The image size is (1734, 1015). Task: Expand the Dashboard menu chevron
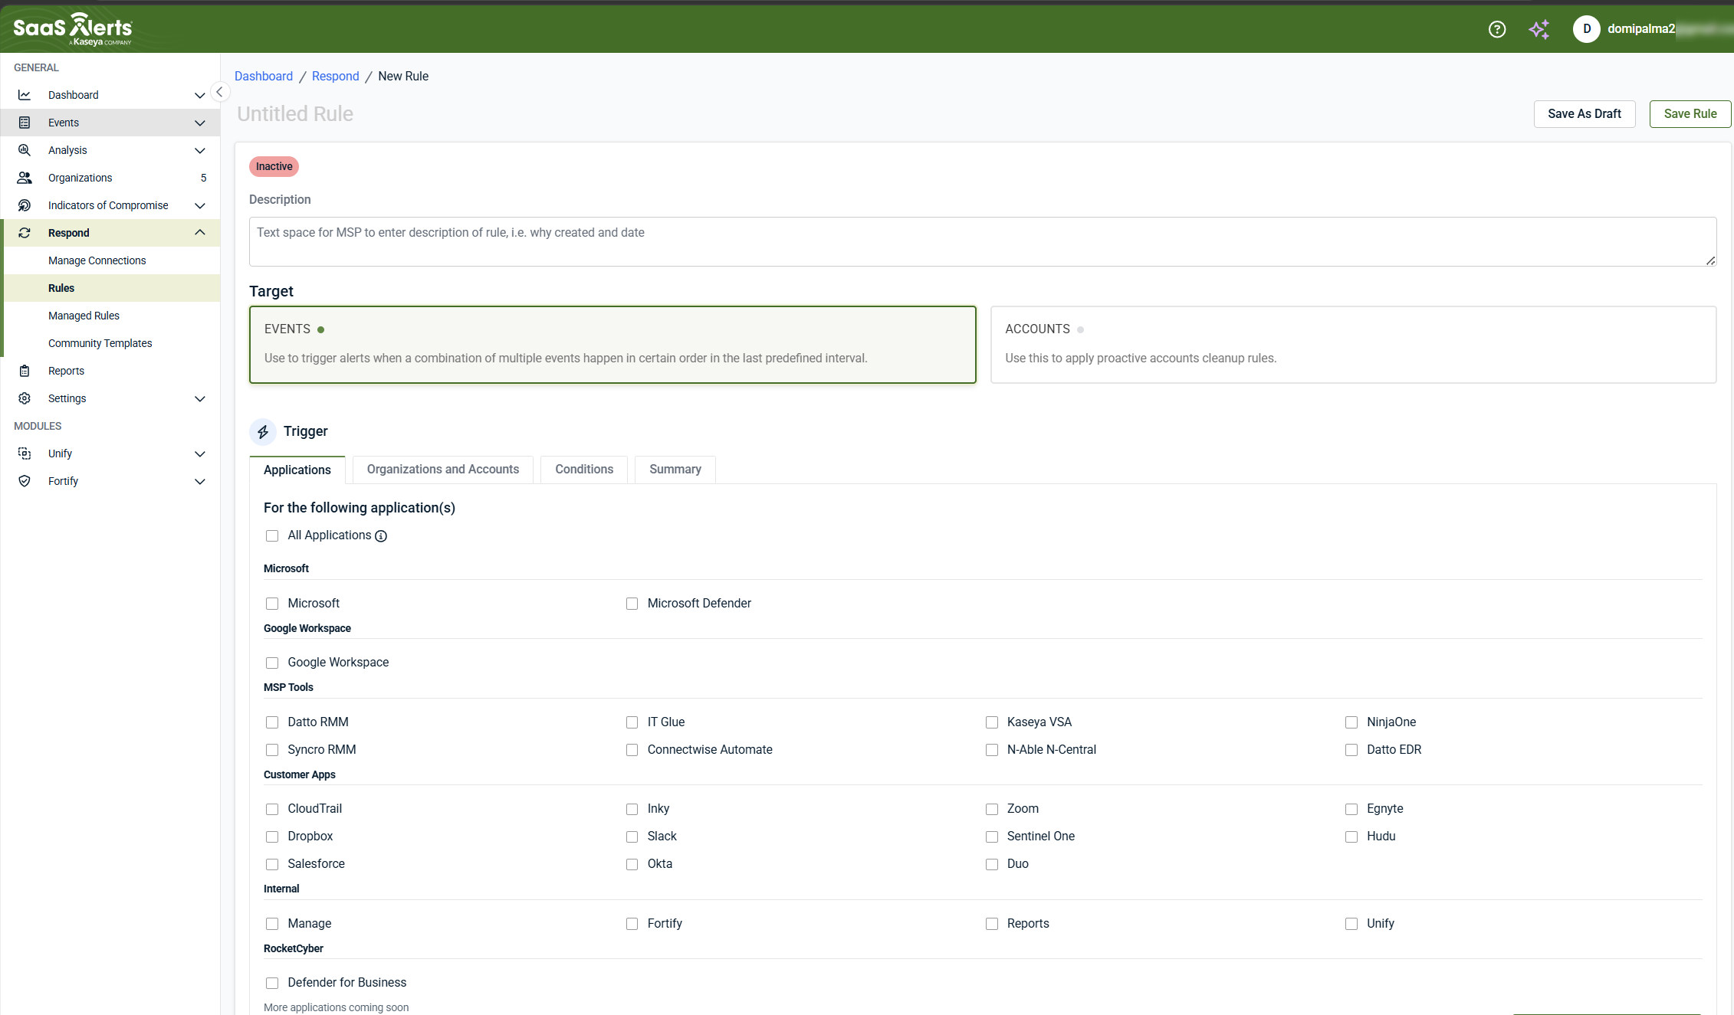click(x=200, y=95)
